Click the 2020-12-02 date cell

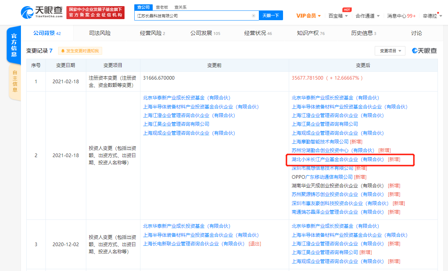click(66, 244)
